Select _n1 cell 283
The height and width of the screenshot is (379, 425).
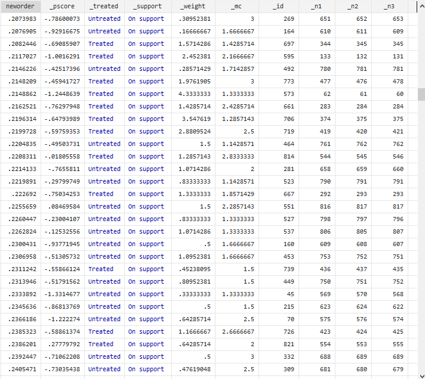(x=317, y=106)
